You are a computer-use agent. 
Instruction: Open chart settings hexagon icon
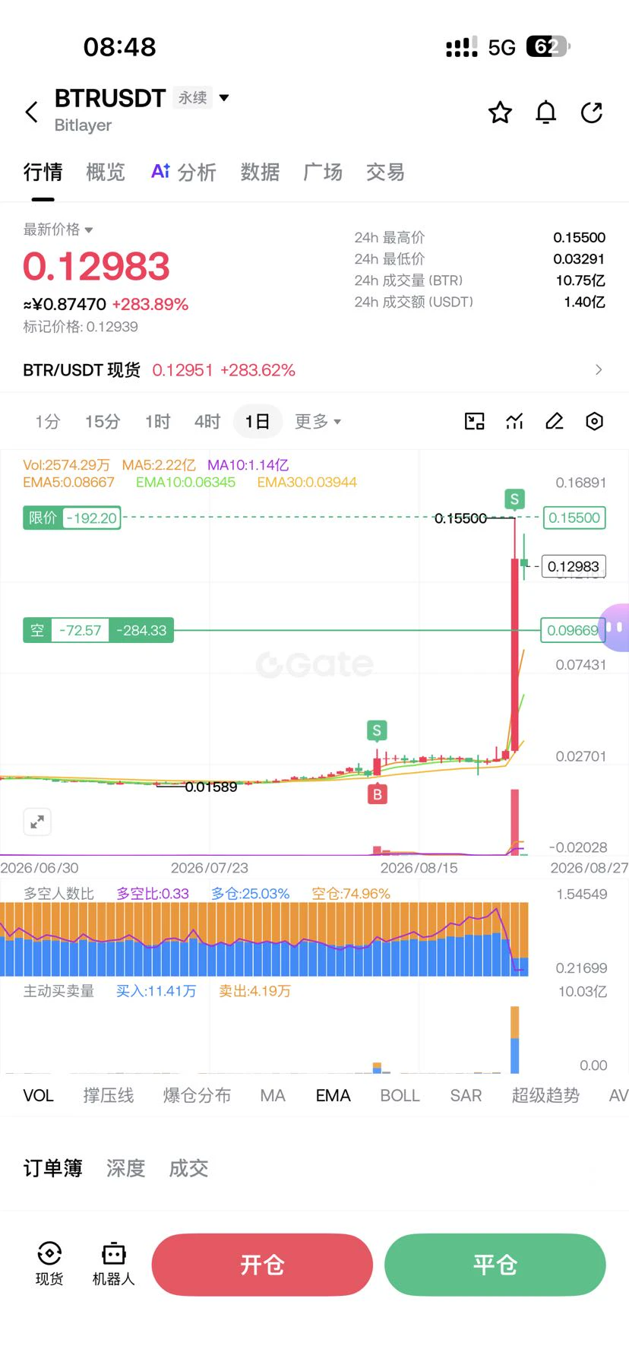point(595,421)
